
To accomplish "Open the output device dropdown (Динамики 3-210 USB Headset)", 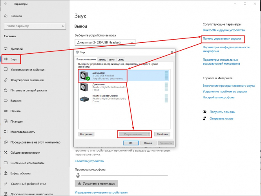I will [x=105, y=42].
